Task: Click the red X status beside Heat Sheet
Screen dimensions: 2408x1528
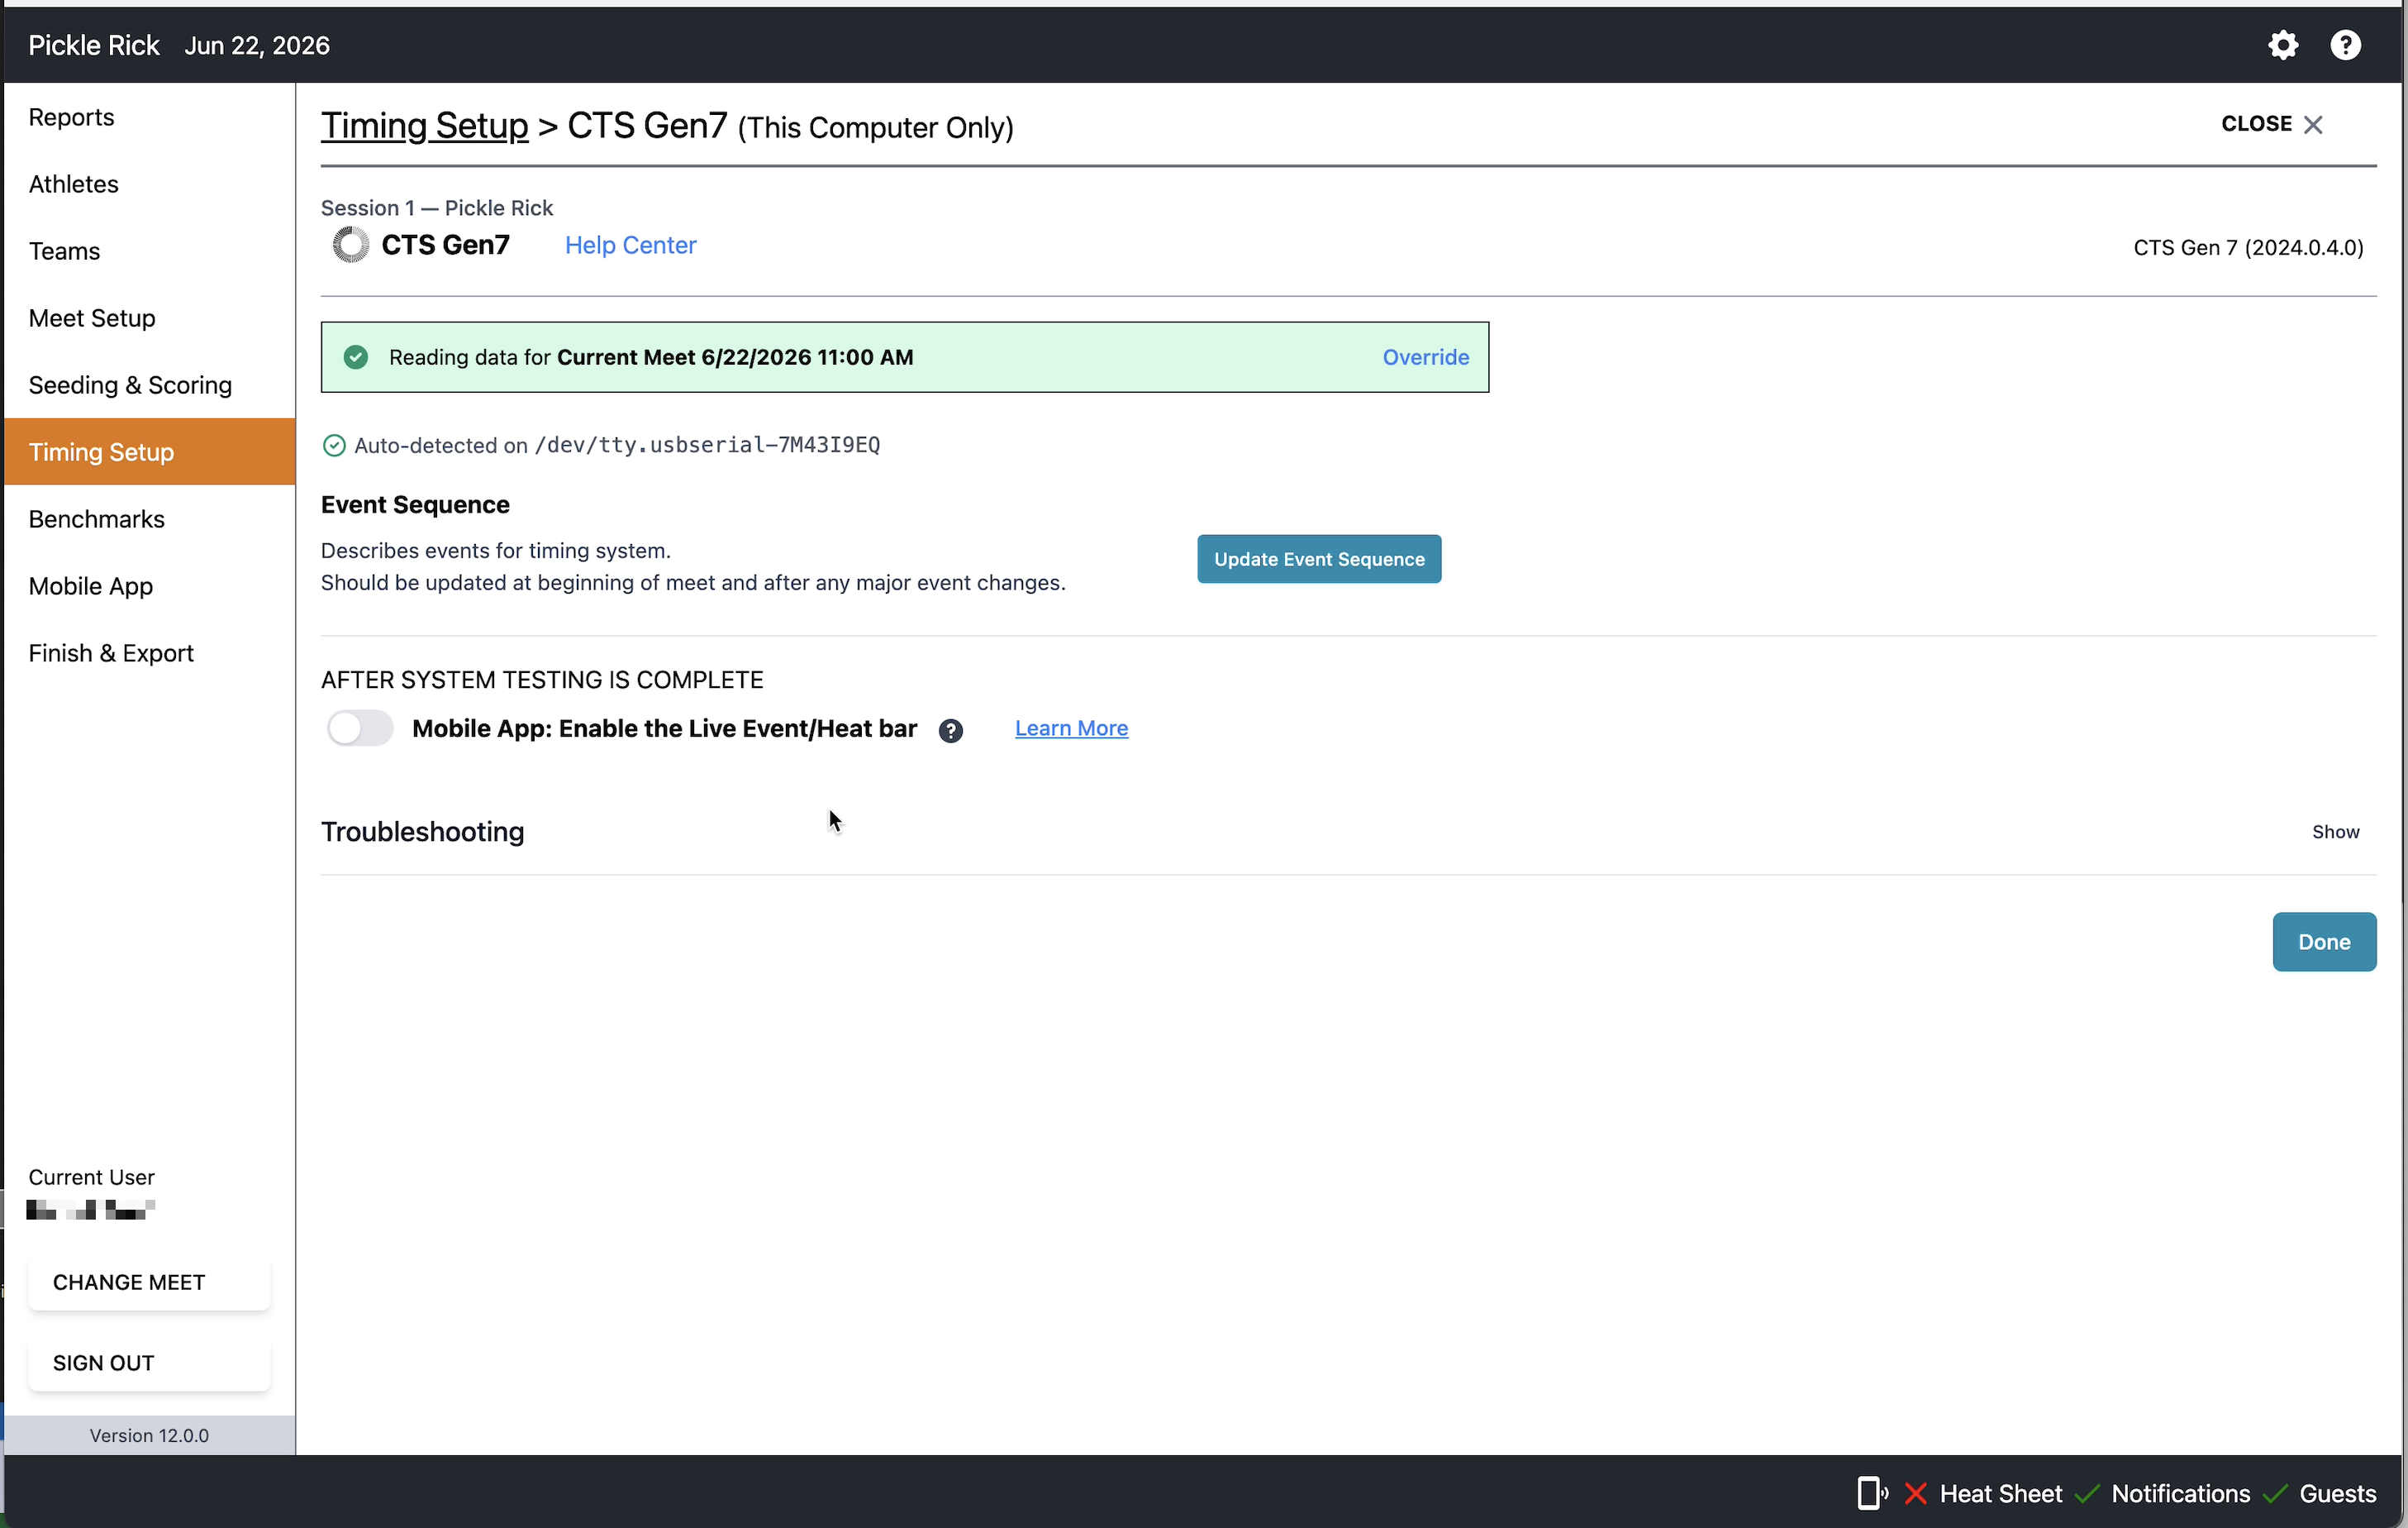Action: [x=1916, y=1493]
